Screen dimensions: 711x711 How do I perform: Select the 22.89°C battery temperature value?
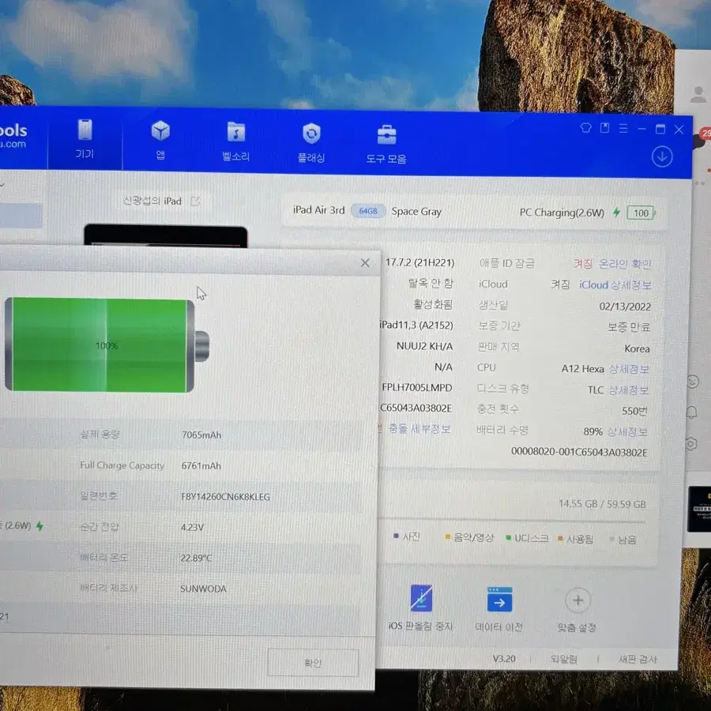tap(196, 558)
